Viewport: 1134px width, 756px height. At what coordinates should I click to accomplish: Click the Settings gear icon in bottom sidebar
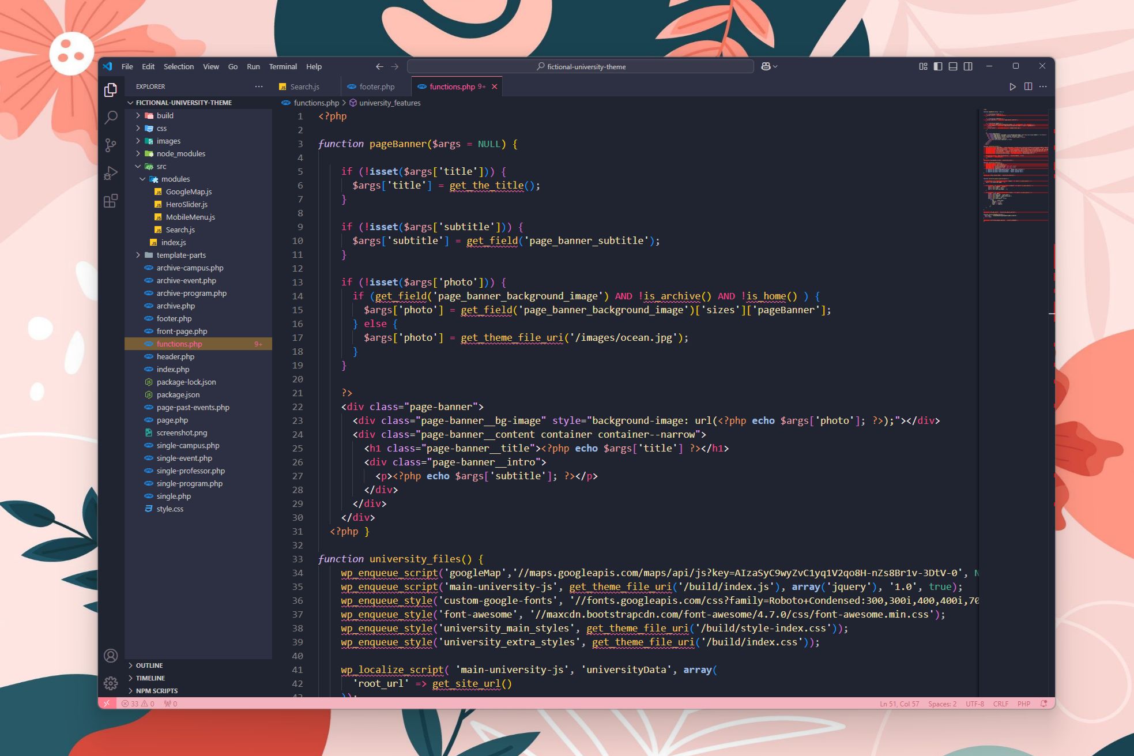click(x=111, y=683)
